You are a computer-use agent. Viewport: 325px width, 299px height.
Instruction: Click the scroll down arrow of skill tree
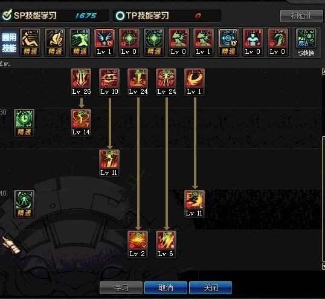pos(323,266)
